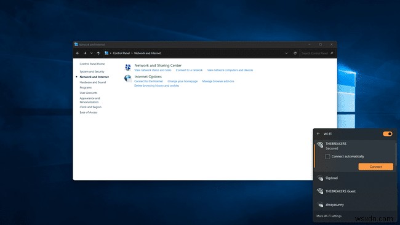The width and height of the screenshot is (400, 225).
Task: Turn off the Wi-Fi toggle switch
Action: coord(387,134)
